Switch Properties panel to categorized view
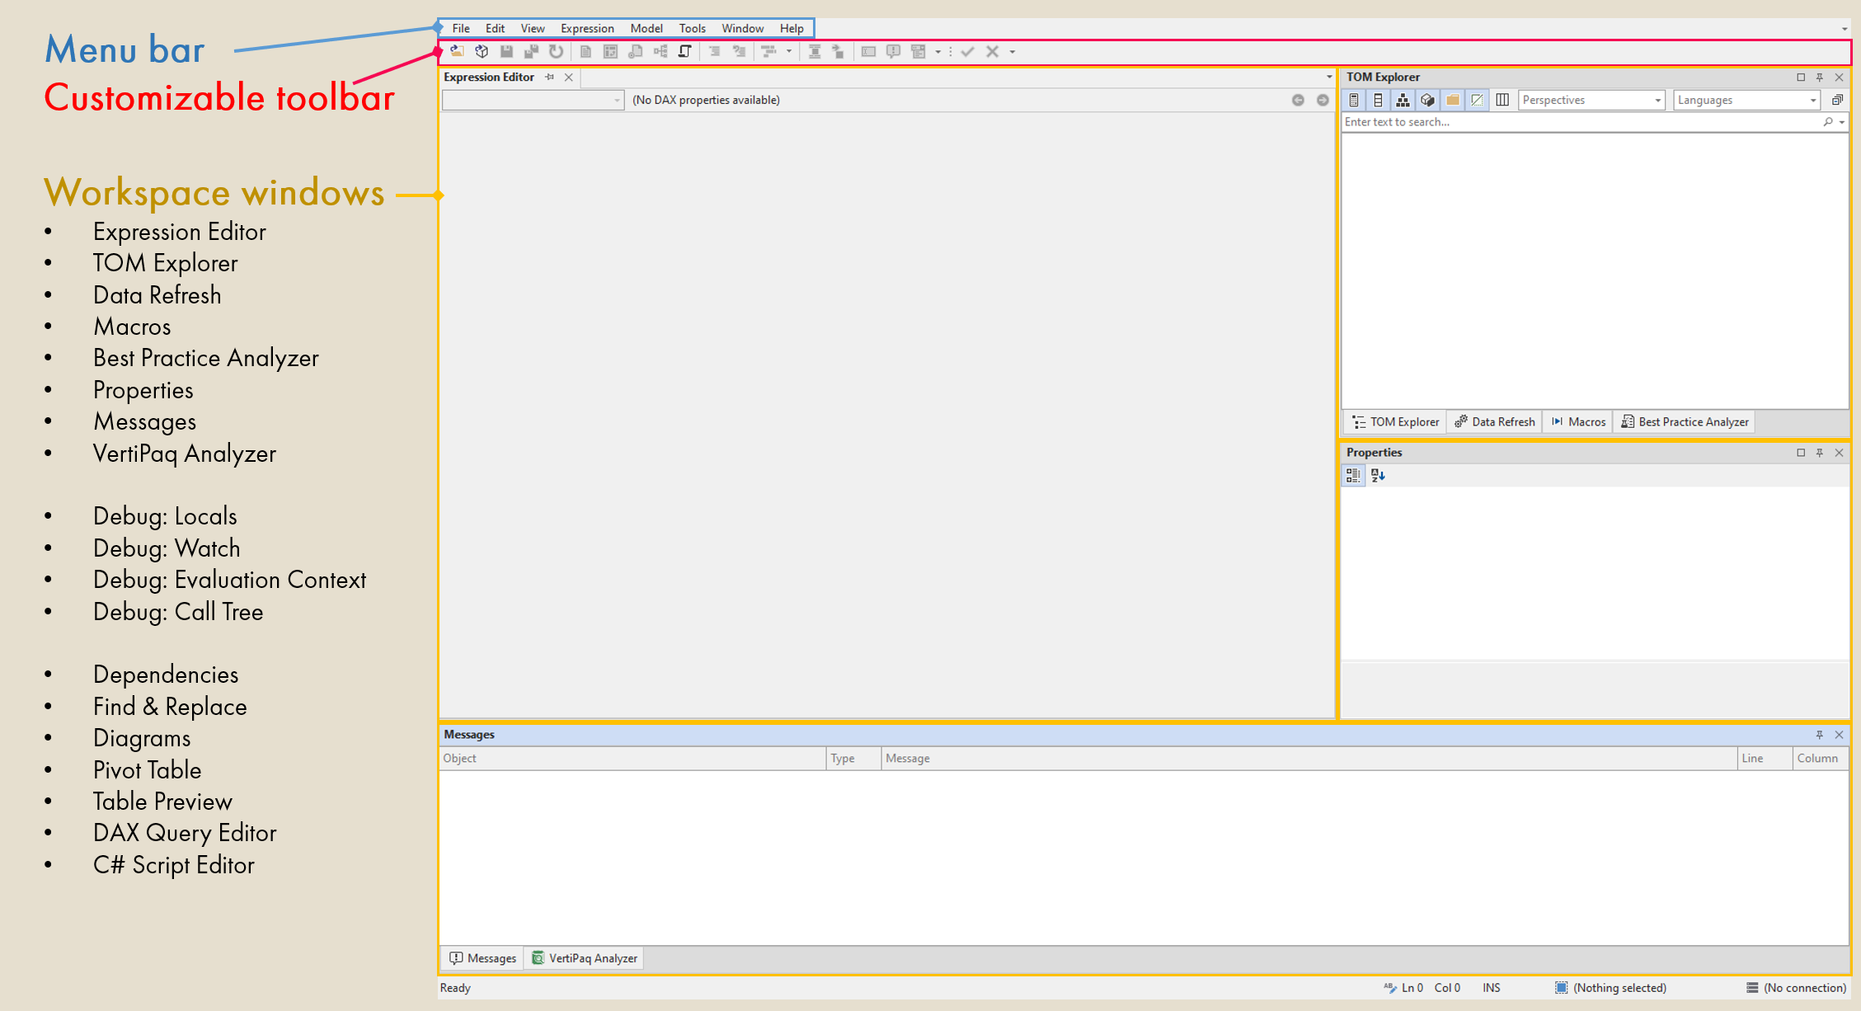The width and height of the screenshot is (1861, 1011). (x=1352, y=476)
